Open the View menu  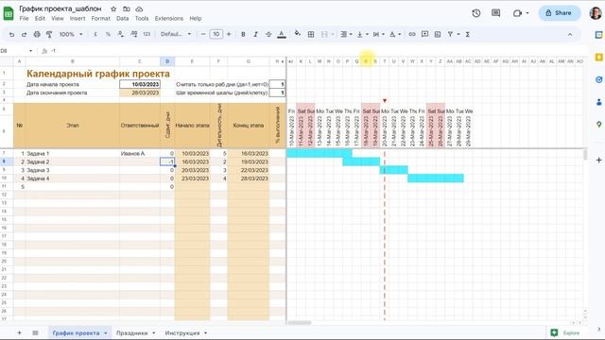tap(58, 18)
